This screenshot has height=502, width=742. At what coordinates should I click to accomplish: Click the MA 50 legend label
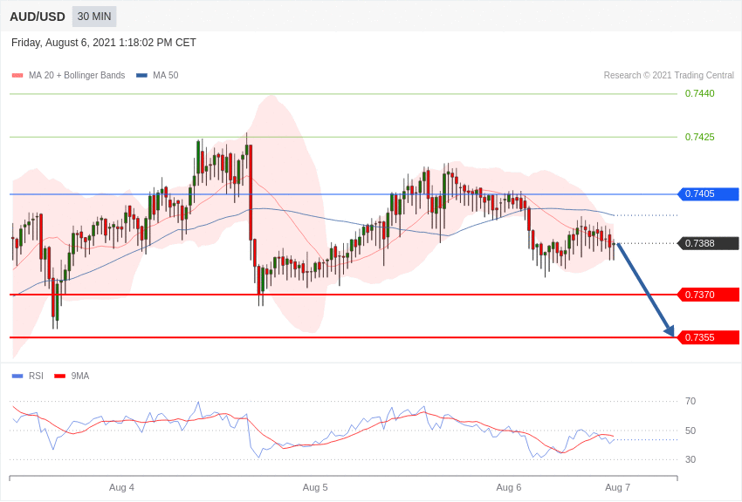pos(166,75)
